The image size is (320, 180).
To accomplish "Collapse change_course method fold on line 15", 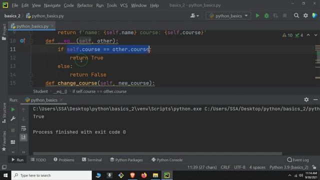I will pos(31,83).
